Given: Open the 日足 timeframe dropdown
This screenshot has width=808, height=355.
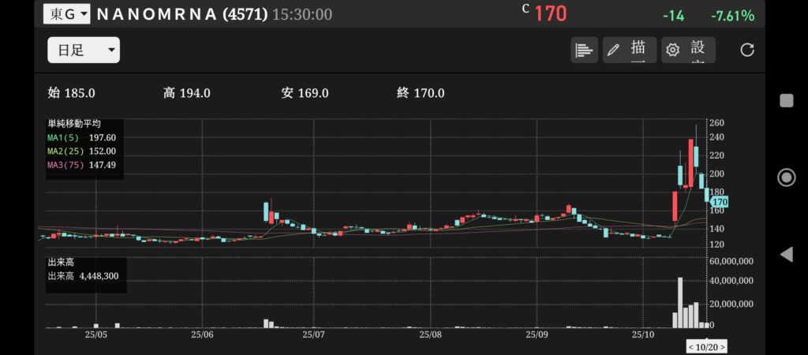Looking at the screenshot, I should pos(84,50).
